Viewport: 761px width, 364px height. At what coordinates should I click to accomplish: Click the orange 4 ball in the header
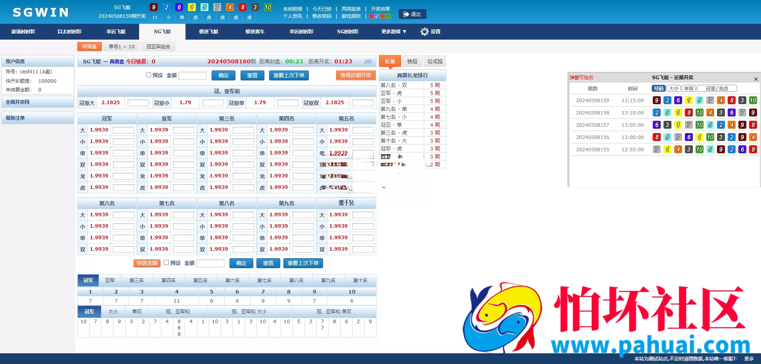(230, 7)
